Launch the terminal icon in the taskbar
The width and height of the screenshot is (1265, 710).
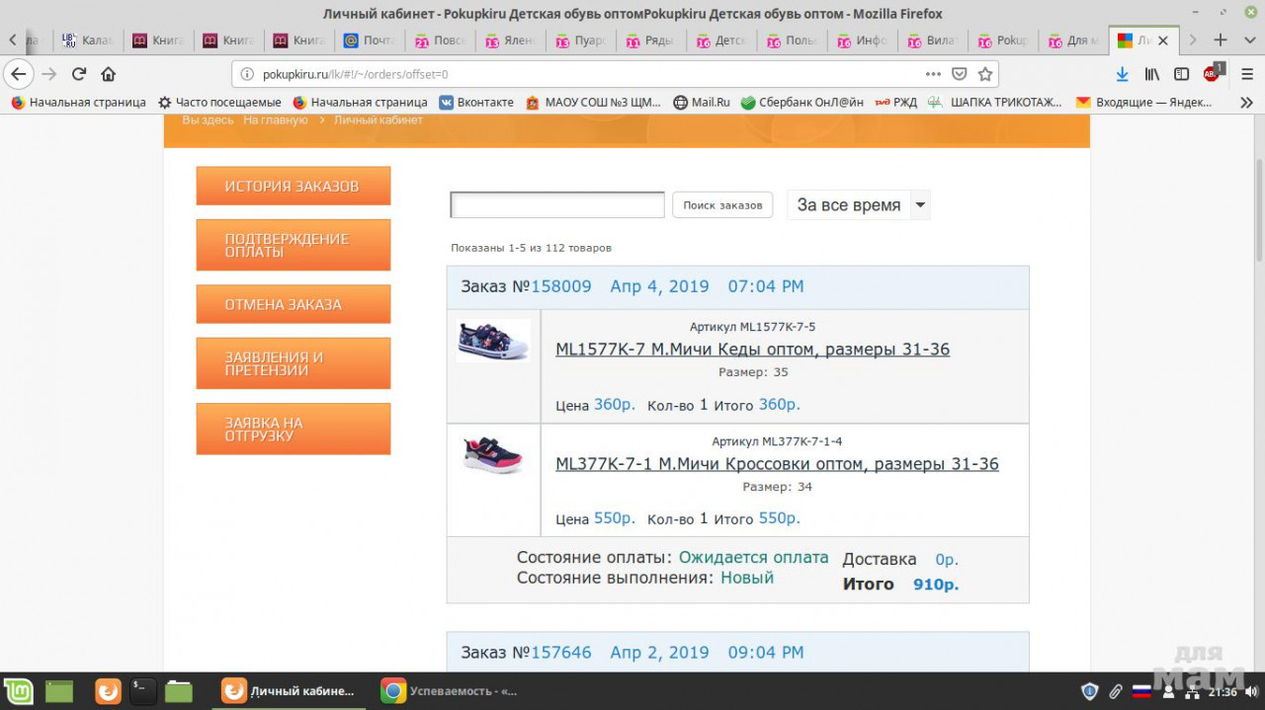pos(143,691)
